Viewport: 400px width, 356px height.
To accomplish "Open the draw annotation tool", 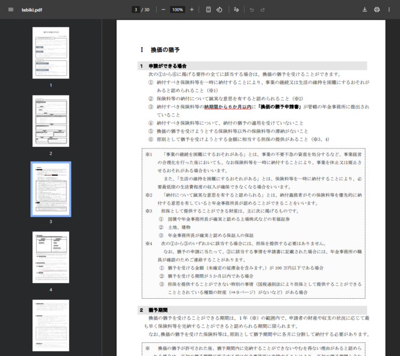I will click(236, 10).
